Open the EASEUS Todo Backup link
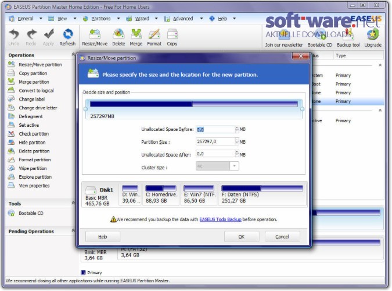The image size is (392, 291). (x=220, y=219)
